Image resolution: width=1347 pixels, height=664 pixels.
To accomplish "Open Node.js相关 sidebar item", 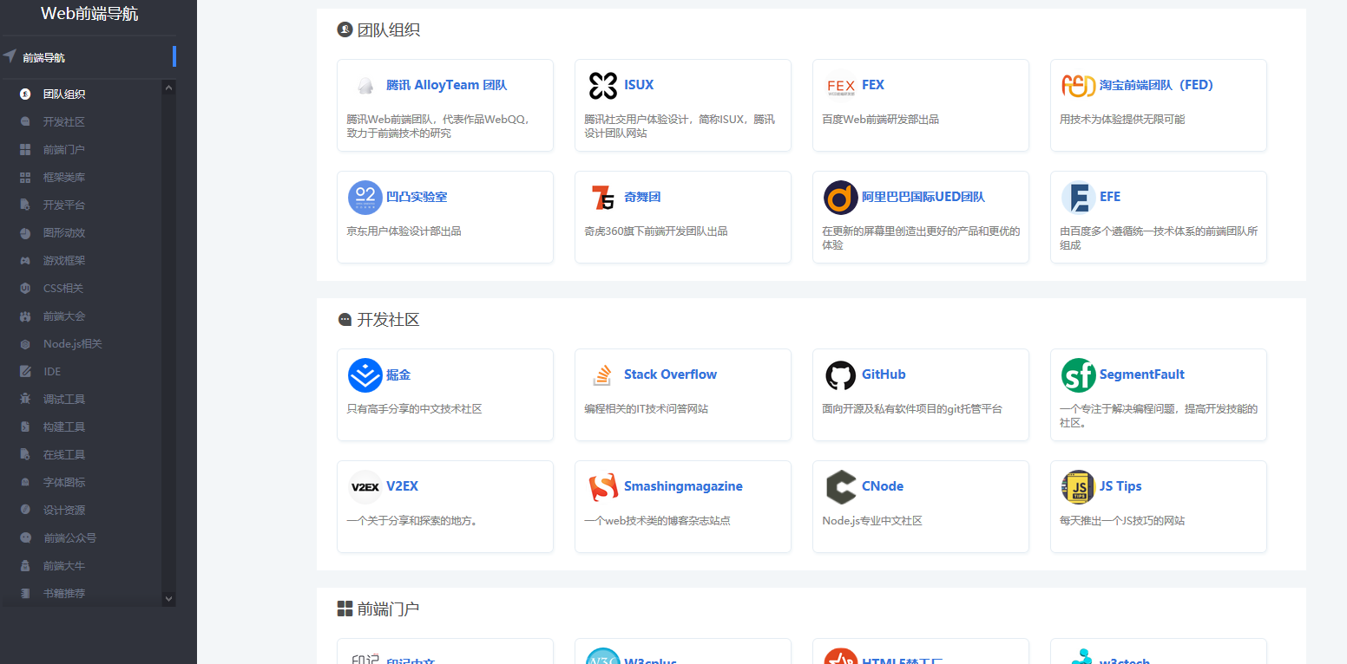I will point(73,344).
